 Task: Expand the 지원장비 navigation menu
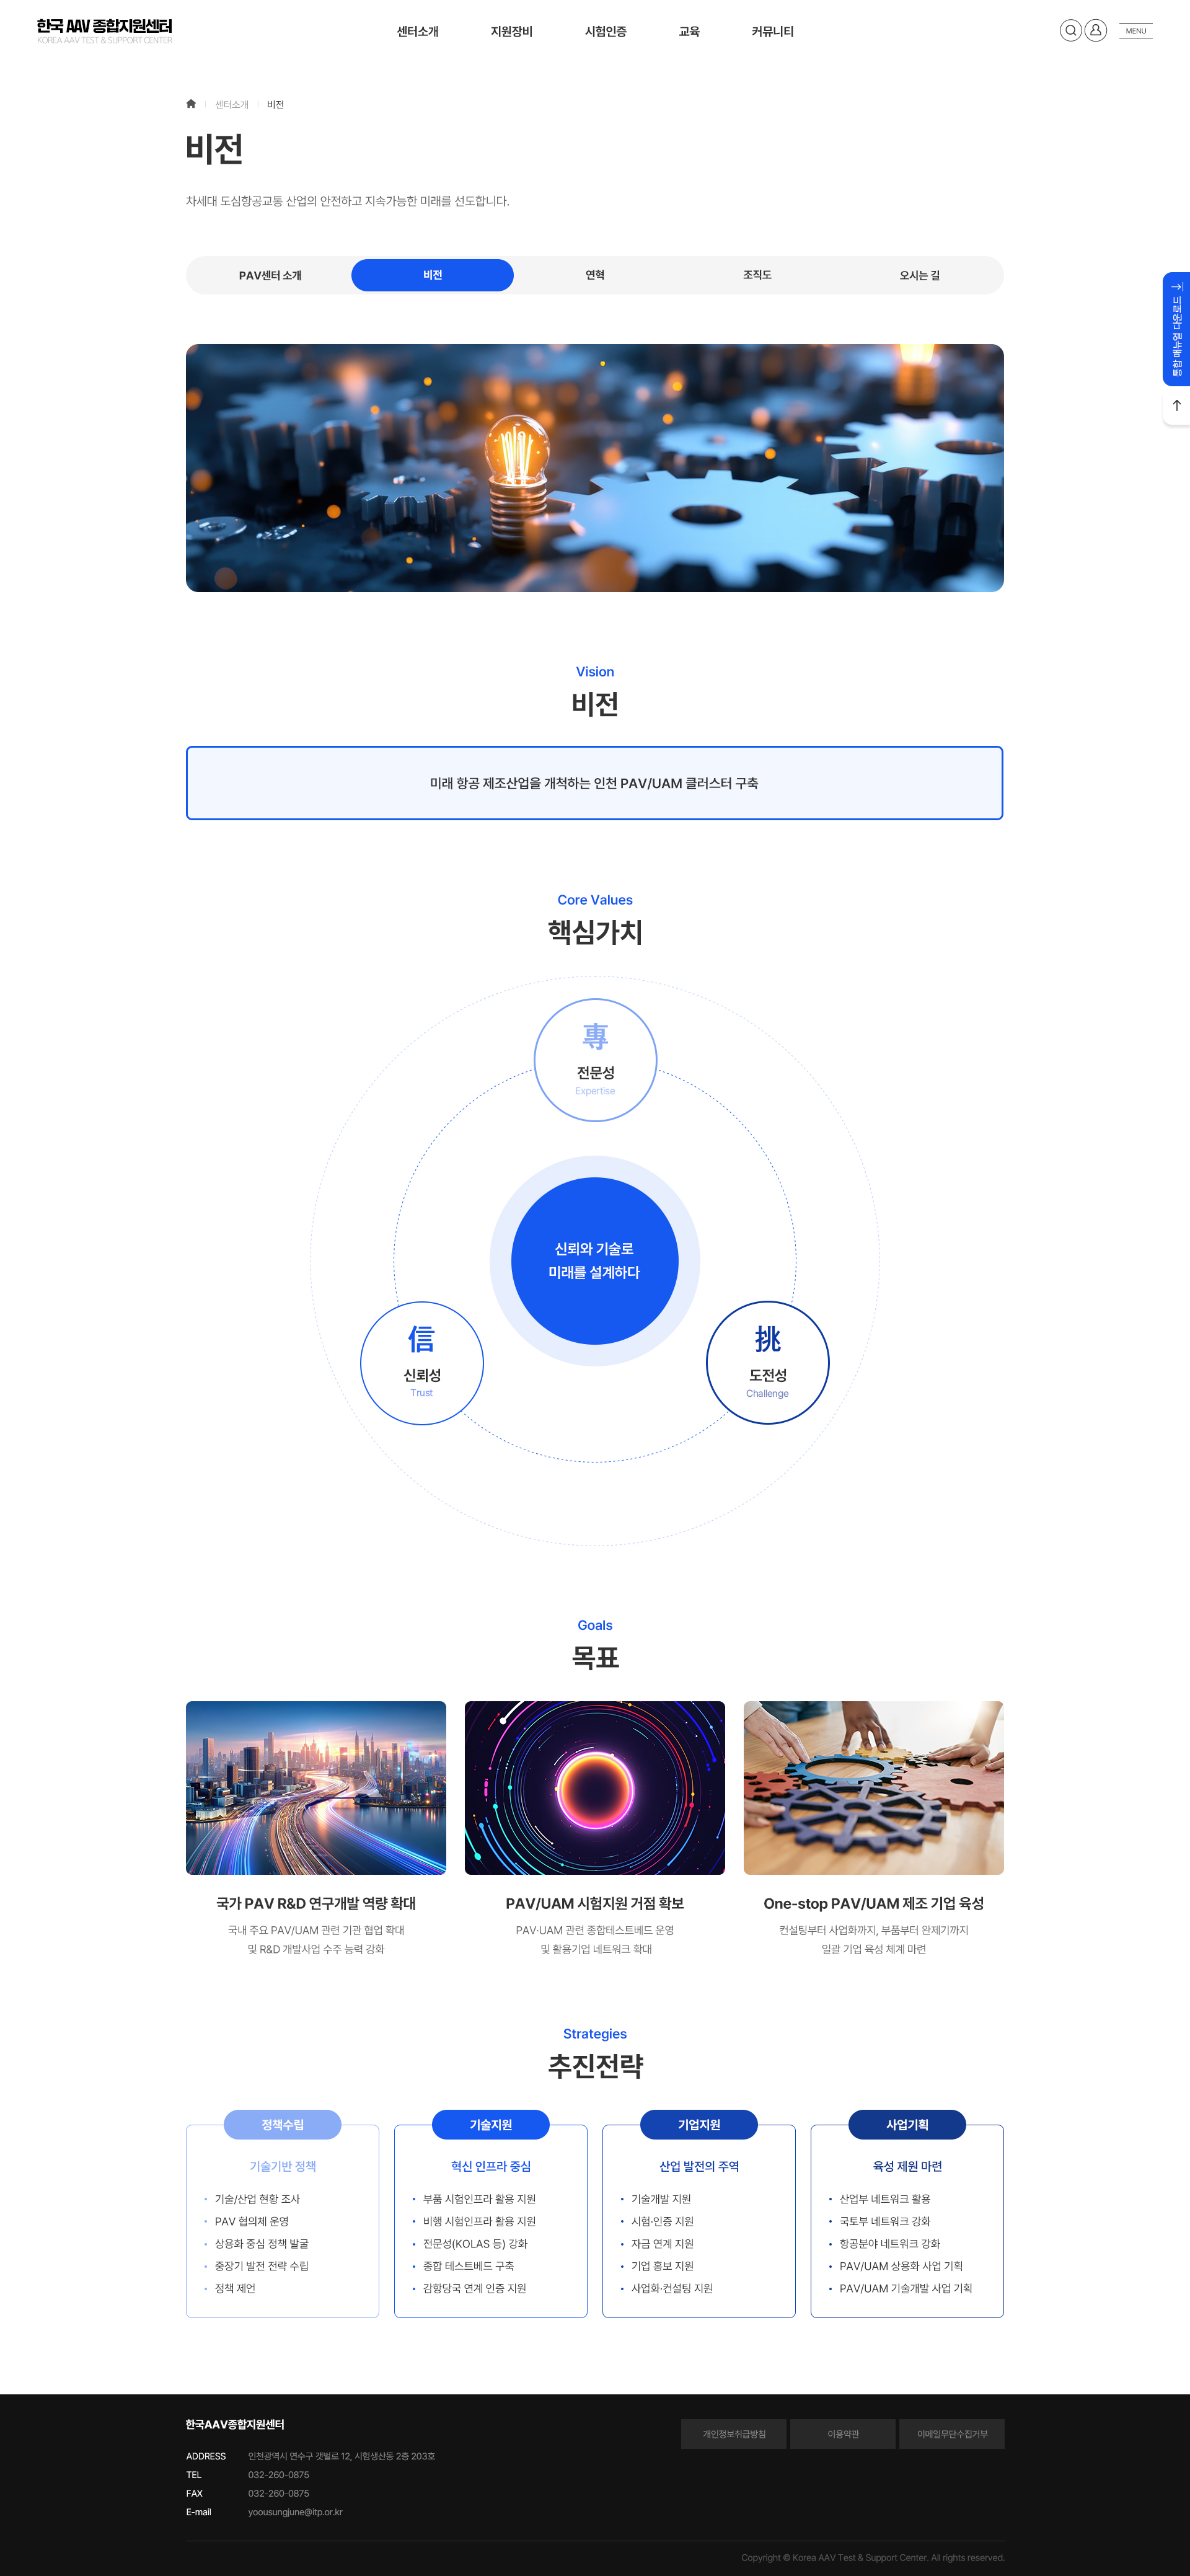click(512, 32)
